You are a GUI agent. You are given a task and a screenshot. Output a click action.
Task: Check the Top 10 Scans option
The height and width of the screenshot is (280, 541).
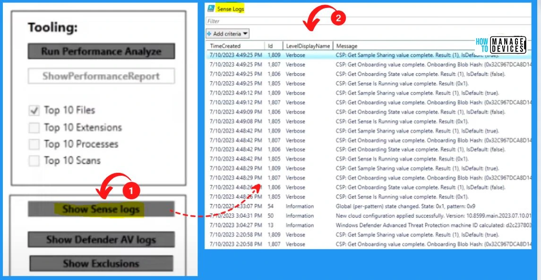pos(34,161)
